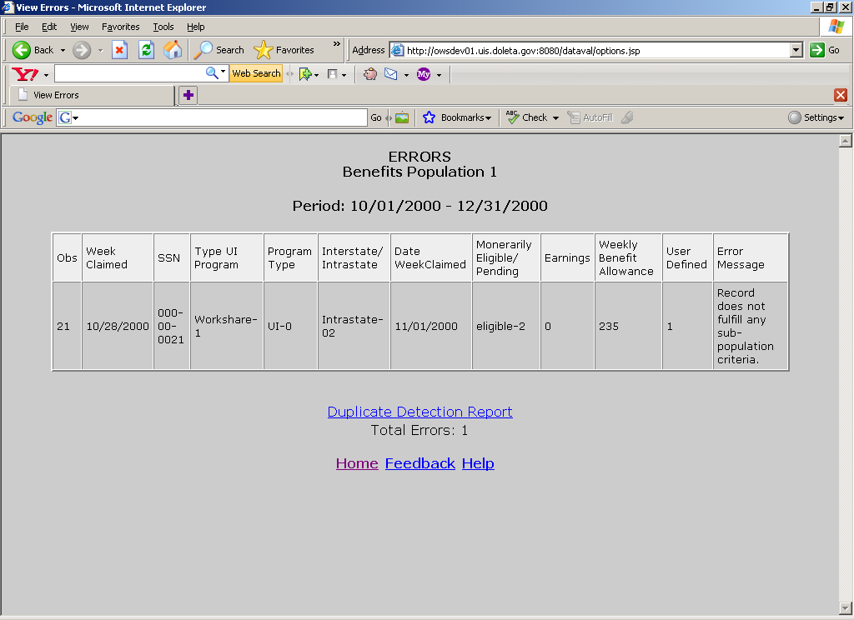
Task: Click the Google Bookmarks star icon
Action: point(430,117)
